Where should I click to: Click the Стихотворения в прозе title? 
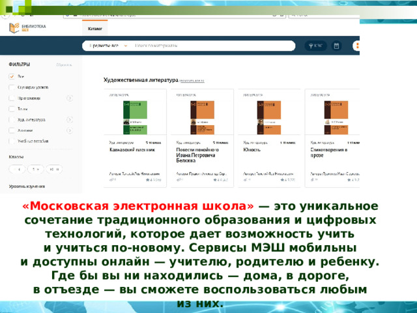(x=328, y=153)
